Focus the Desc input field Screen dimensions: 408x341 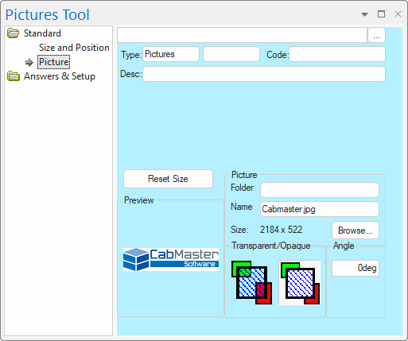pyautogui.click(x=264, y=74)
